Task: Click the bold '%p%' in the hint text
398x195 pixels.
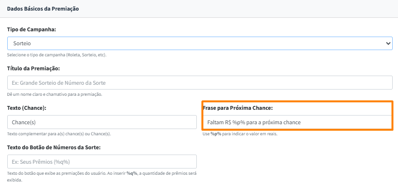Action: pyautogui.click(x=216, y=133)
